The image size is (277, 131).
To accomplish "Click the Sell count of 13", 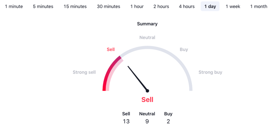I will tap(126, 122).
